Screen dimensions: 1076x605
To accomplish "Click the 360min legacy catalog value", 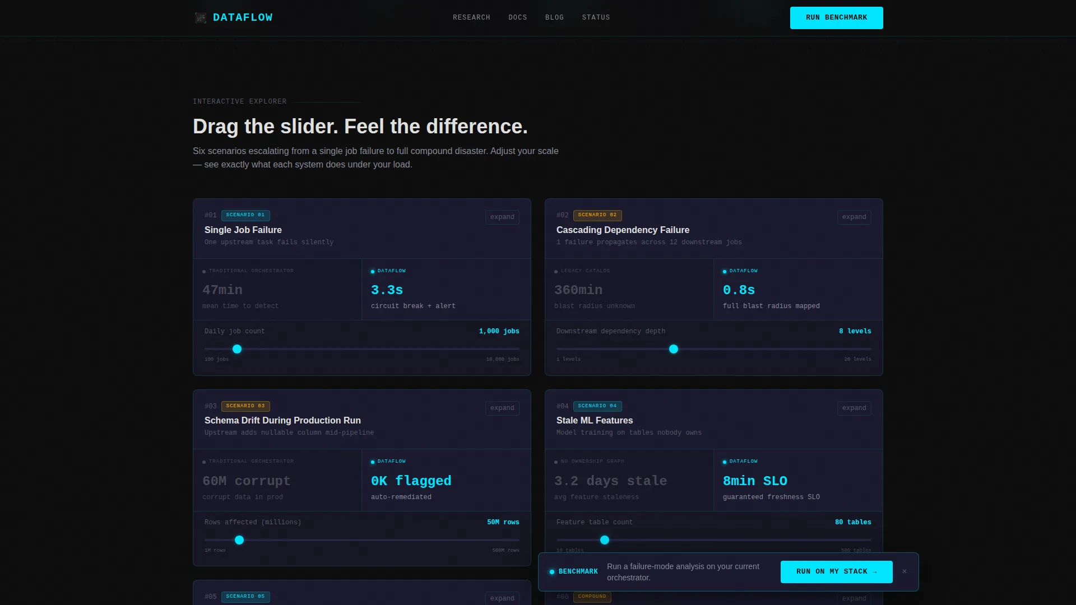I will [578, 290].
